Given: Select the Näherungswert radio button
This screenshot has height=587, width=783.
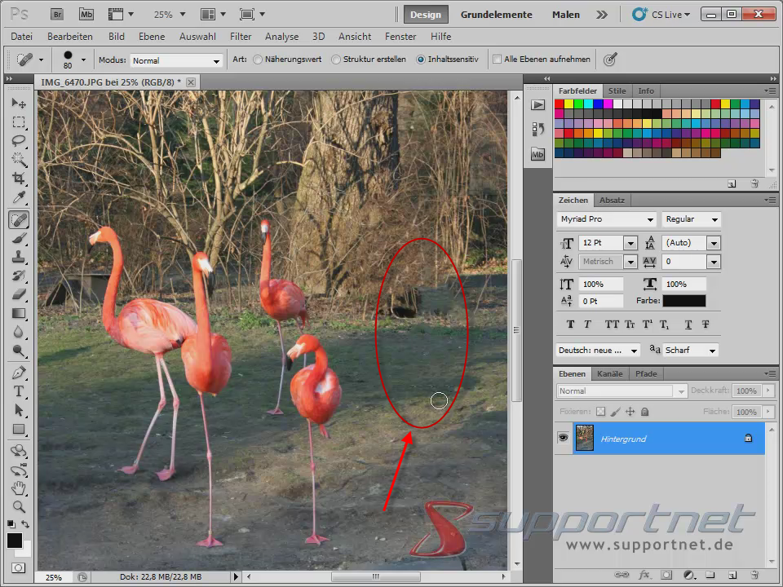Looking at the screenshot, I should click(257, 59).
